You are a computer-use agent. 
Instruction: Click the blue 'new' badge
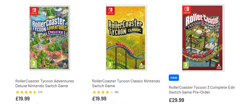tap(174, 78)
